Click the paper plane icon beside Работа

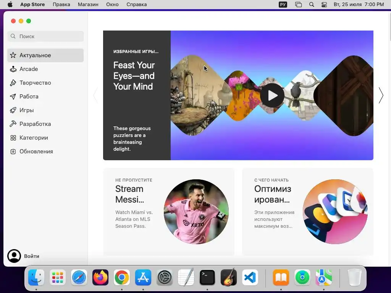click(13, 97)
